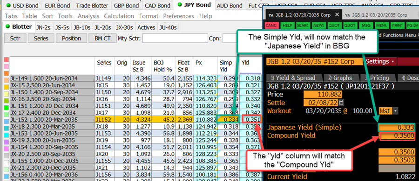Close the first JGB 1.2 03/20/2035 Corp tab
The width and height of the screenshot is (419, 181).
[x=337, y=15]
